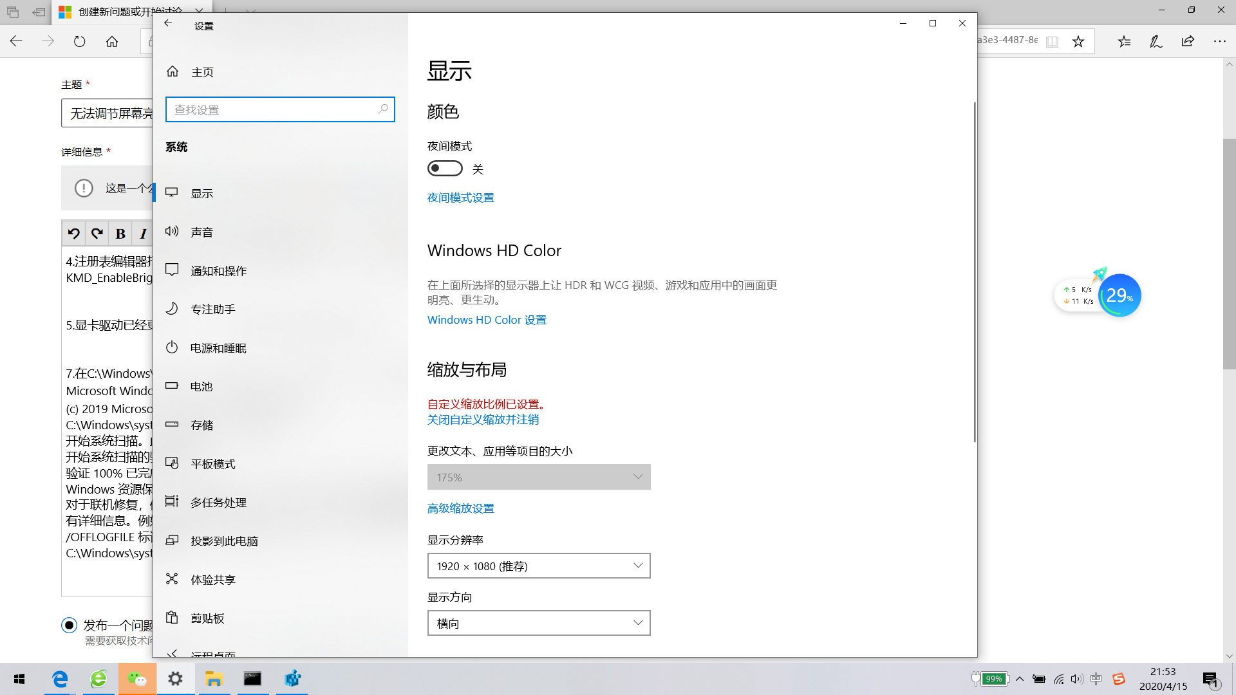Click the Home icon in Settings sidebar
This screenshot has width=1236, height=695.
point(173,71)
